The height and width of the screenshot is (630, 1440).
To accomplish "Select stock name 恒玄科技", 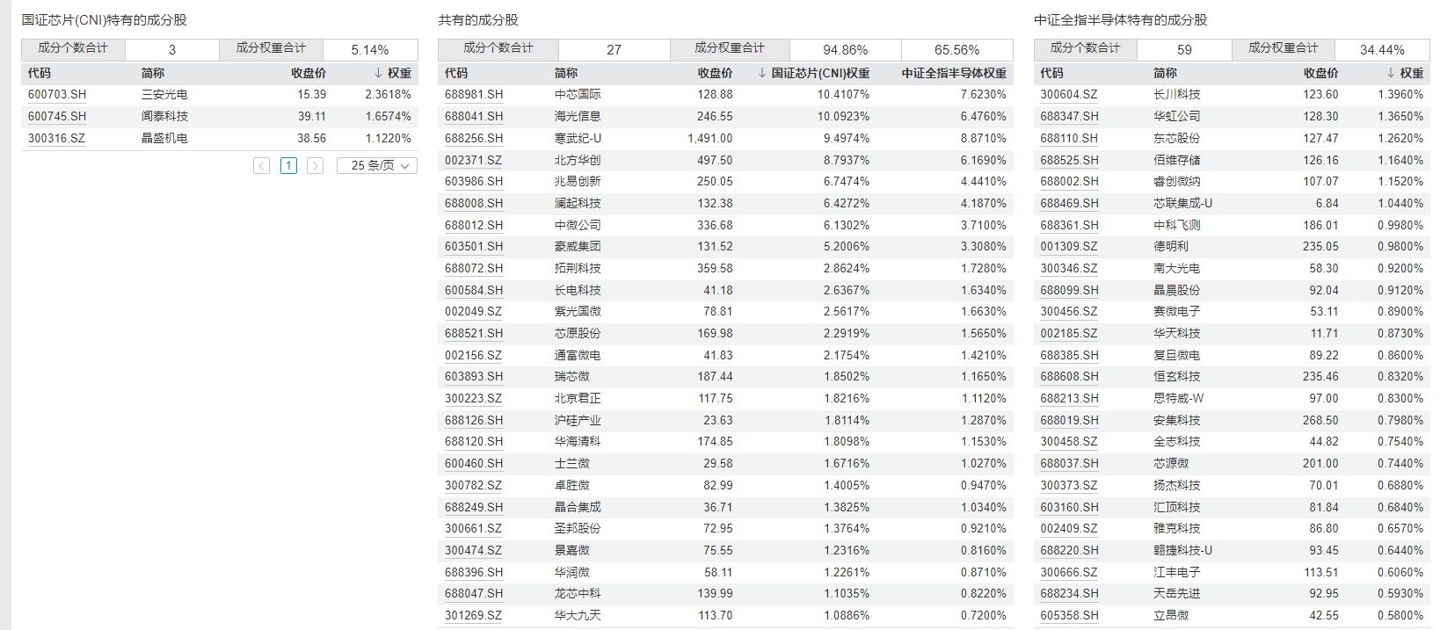I will coord(1176,376).
